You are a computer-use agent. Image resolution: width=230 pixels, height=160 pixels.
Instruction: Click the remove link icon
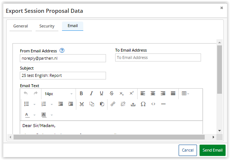pyautogui.click(x=123, y=104)
